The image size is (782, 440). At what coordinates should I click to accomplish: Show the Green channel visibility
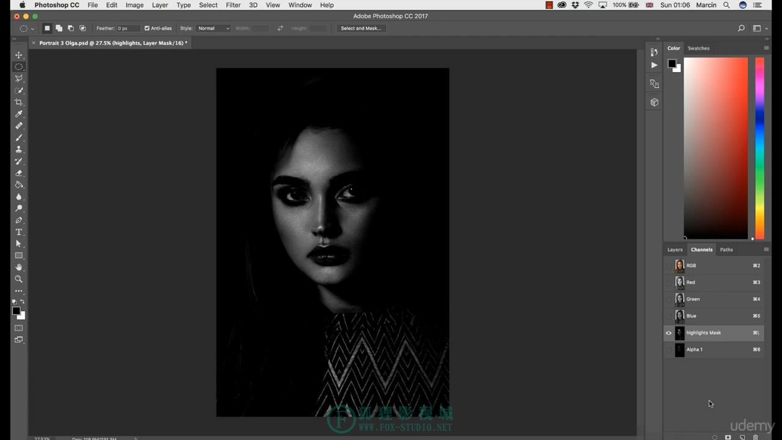point(668,299)
